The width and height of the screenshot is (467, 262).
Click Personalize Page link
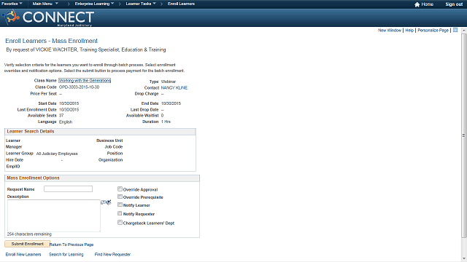coord(433,31)
